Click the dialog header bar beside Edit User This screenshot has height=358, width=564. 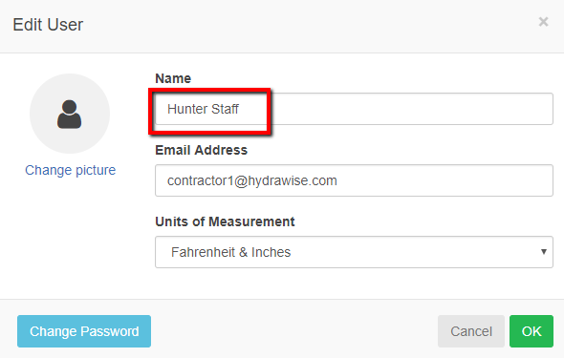(x=310, y=25)
